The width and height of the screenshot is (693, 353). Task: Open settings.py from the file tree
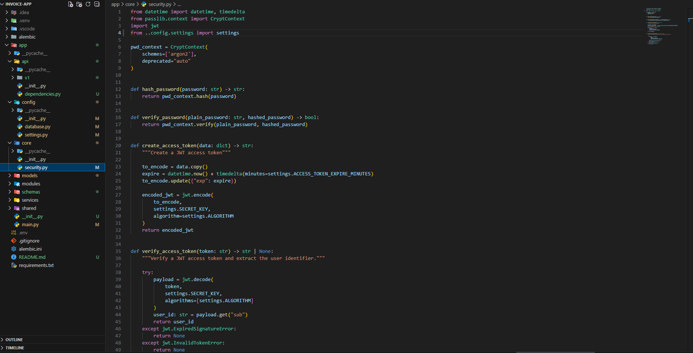point(36,134)
